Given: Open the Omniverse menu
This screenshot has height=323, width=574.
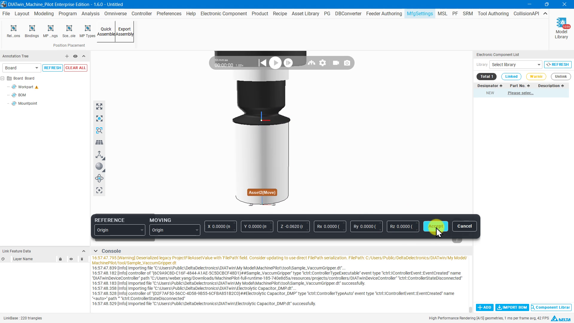Looking at the screenshot, I should click(x=115, y=14).
